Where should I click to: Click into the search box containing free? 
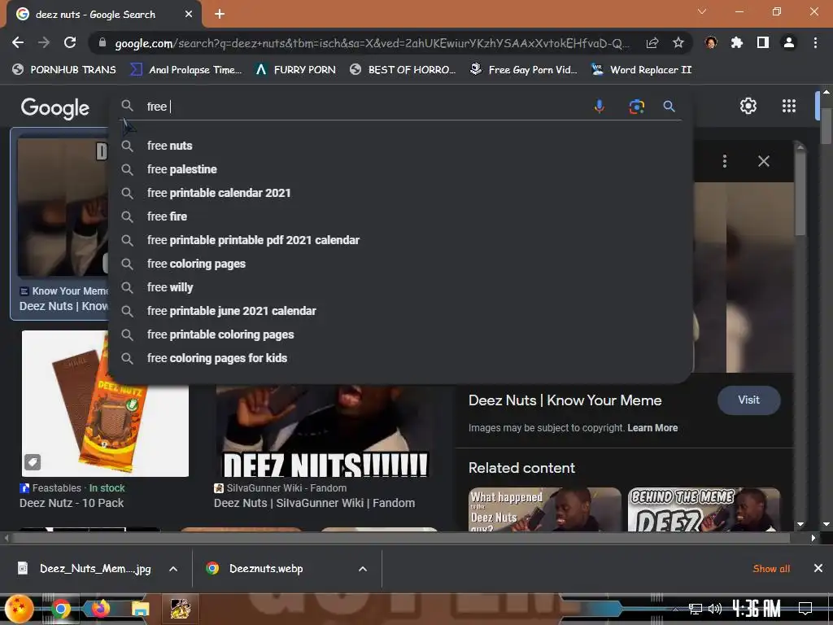coord(367,107)
